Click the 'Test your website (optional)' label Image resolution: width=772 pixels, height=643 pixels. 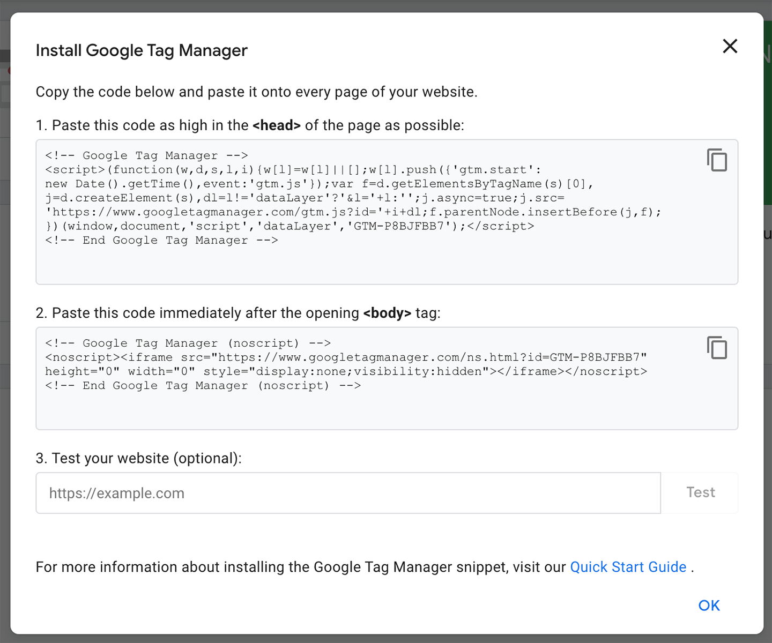138,459
